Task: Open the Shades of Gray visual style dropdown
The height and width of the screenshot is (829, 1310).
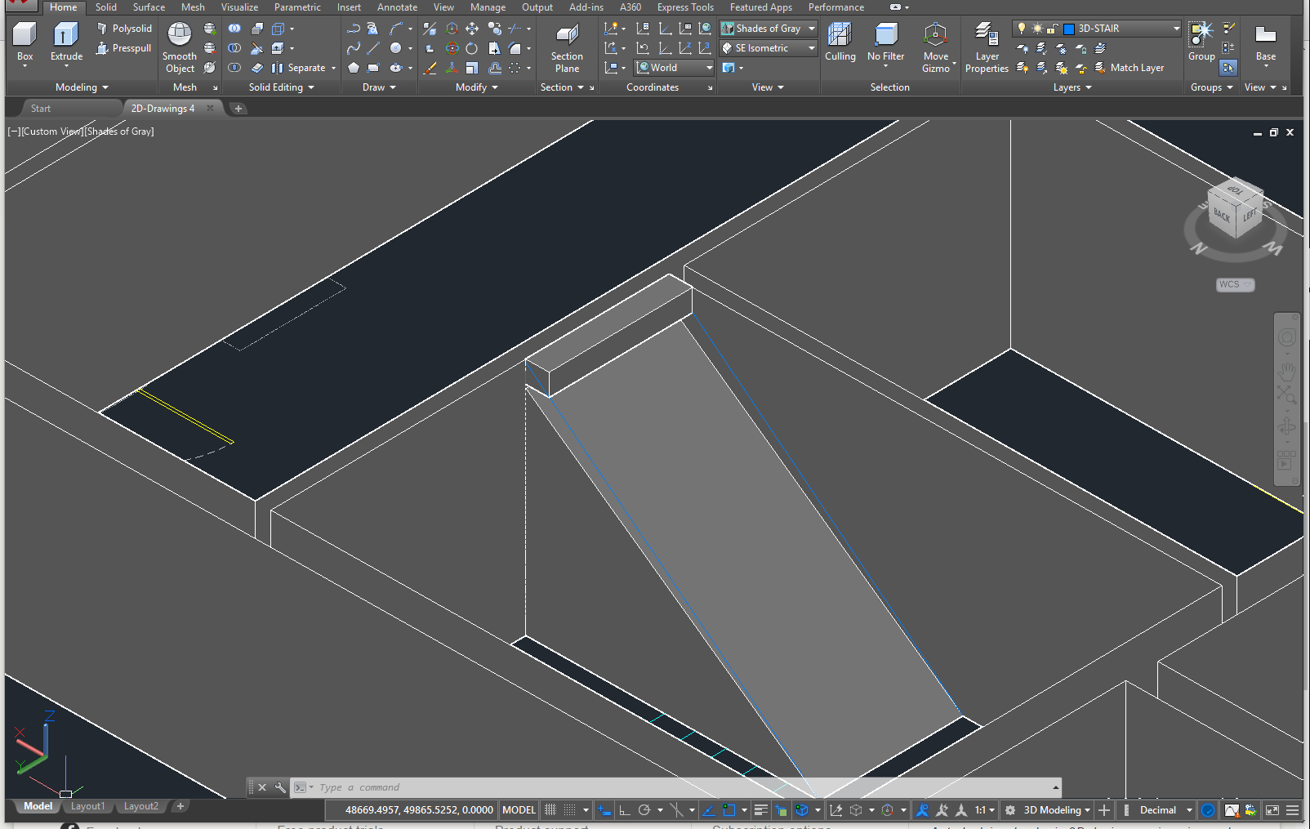Action: coord(768,29)
